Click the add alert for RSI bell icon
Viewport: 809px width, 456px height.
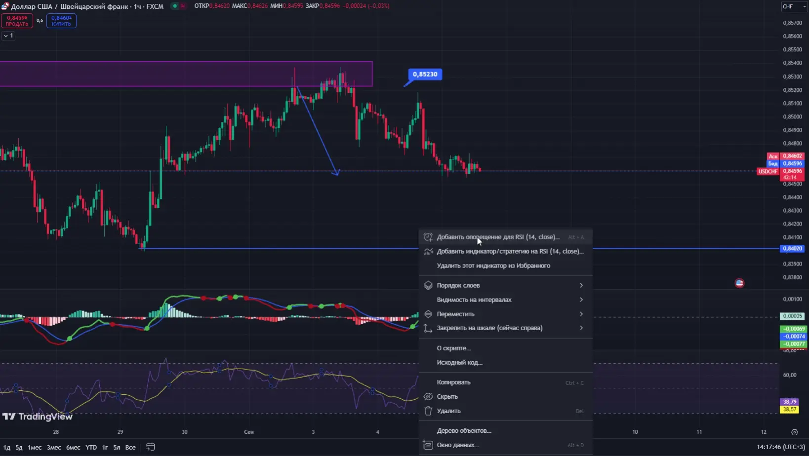[x=428, y=237]
